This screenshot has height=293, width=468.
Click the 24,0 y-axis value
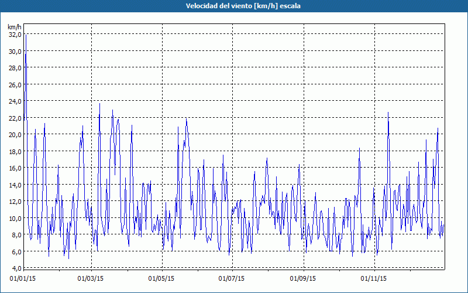click(x=15, y=101)
